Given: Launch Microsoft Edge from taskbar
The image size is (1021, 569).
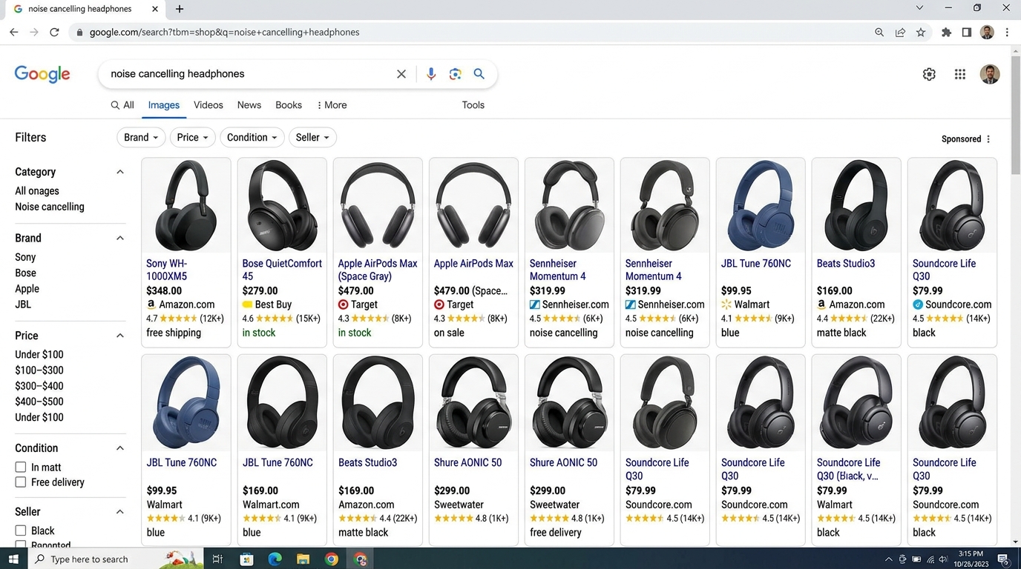Looking at the screenshot, I should pyautogui.click(x=275, y=559).
